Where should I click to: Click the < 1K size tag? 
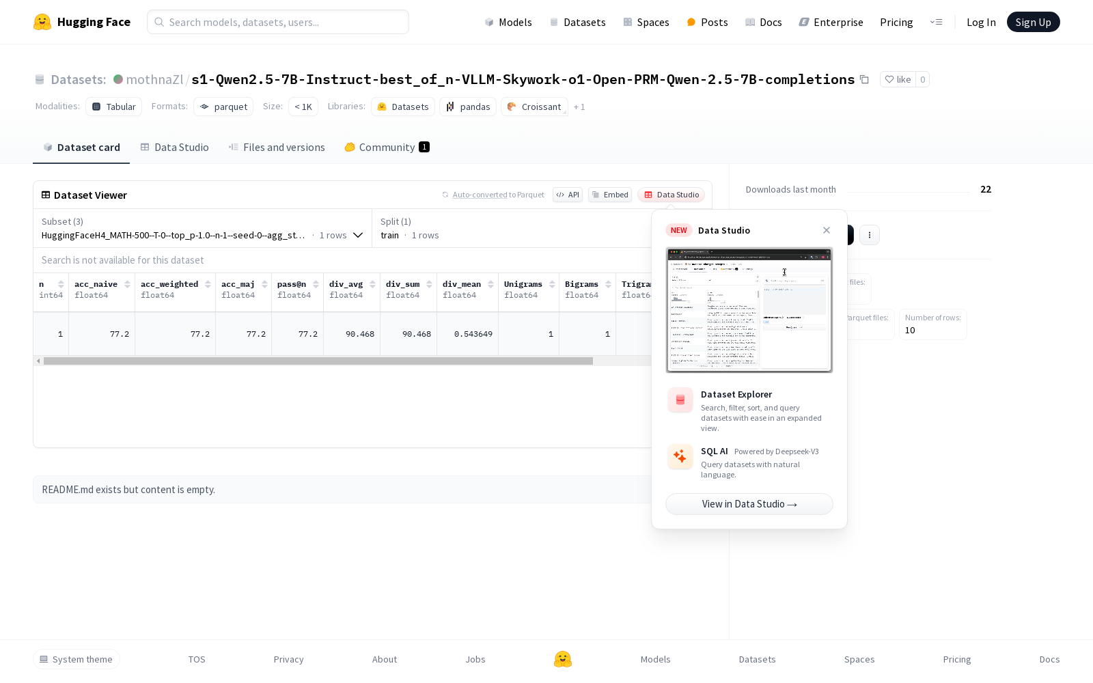point(303,107)
